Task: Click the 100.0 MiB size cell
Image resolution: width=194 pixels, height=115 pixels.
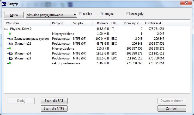Action: [x=102, y=39]
